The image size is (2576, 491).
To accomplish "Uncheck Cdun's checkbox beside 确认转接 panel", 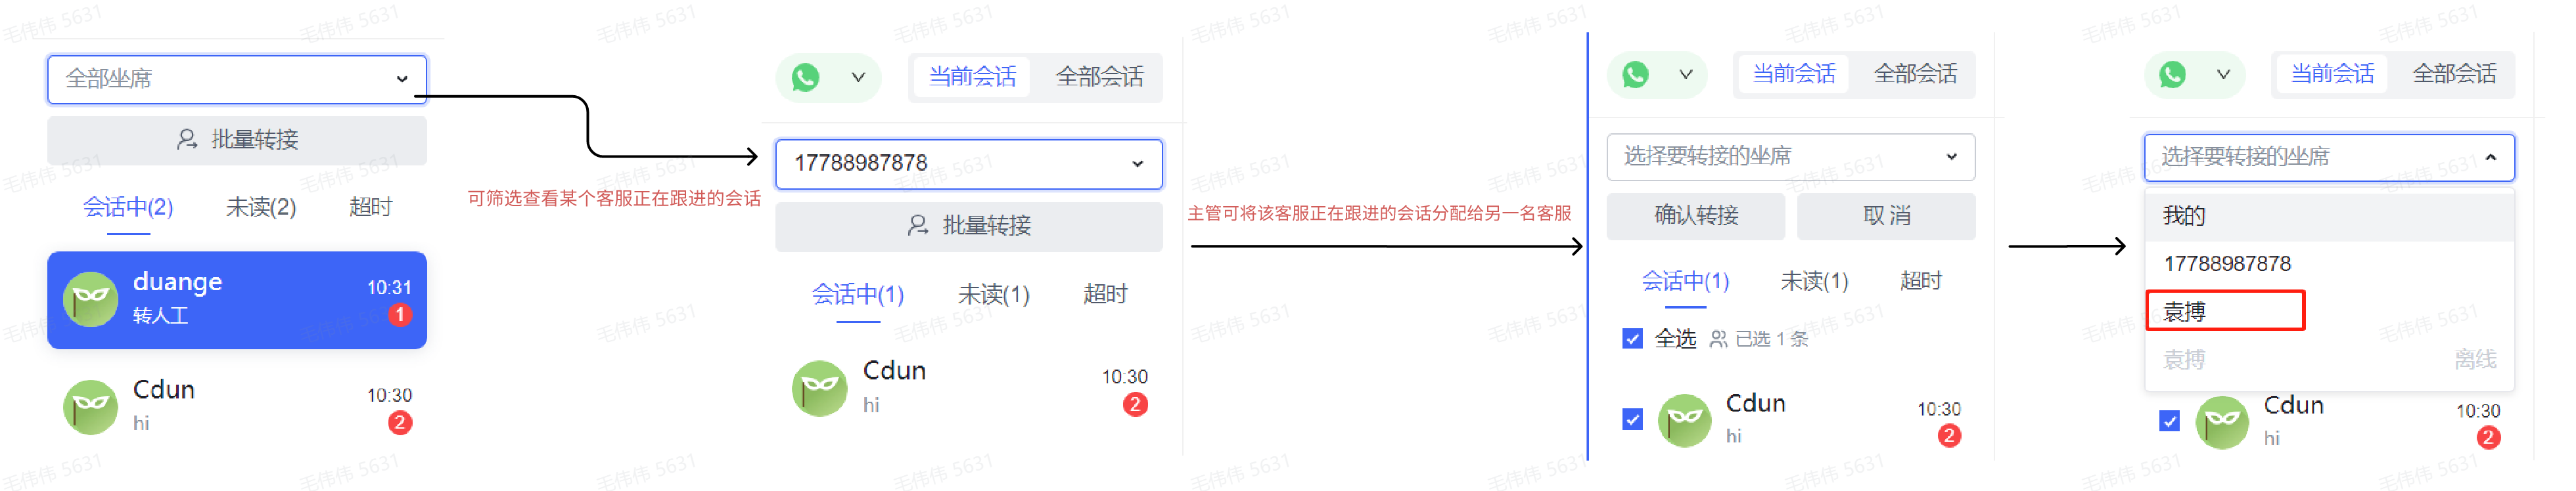I will [1632, 419].
